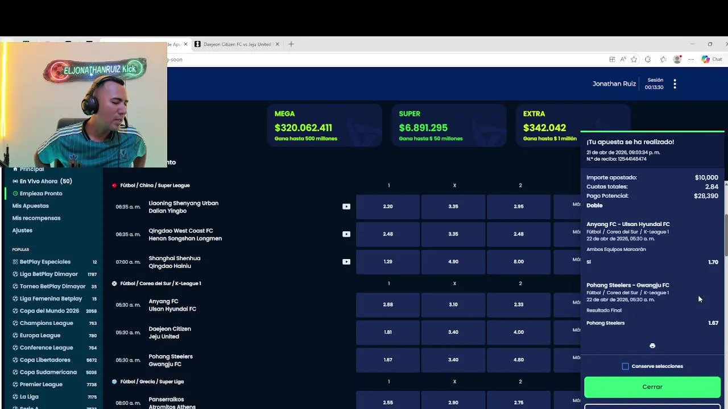The height and width of the screenshot is (409, 728).
Task: Open Ajustes in sidebar
Action: tap(23, 231)
